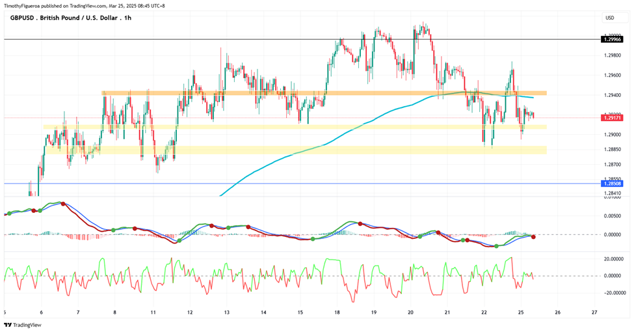Click the 0.00500 MACD scale label

(x=612, y=216)
